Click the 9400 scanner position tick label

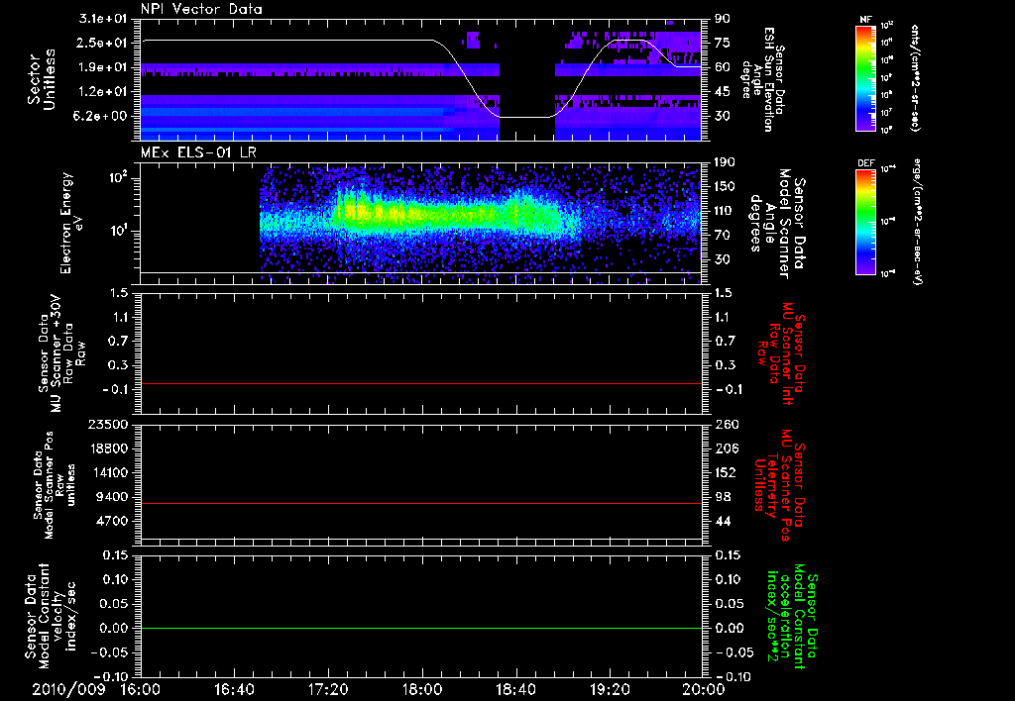112,497
